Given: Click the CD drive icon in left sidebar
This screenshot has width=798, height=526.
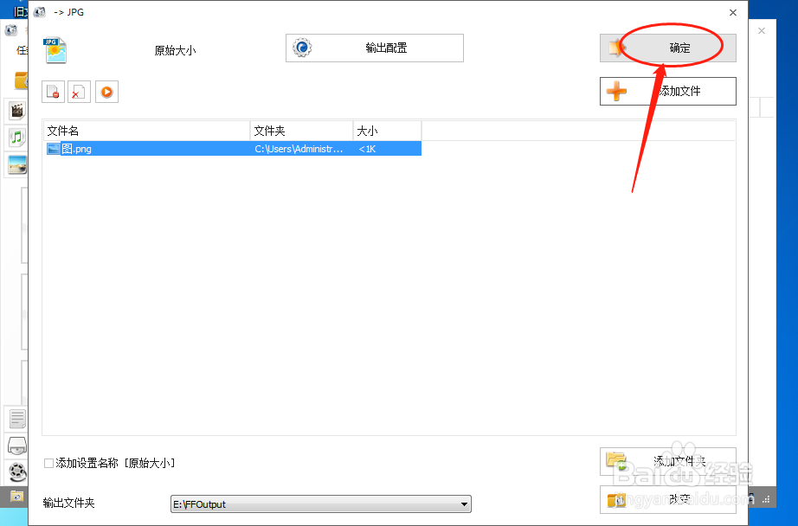Looking at the screenshot, I should 17,445.
